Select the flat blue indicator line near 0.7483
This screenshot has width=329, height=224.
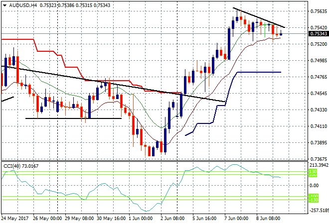coord(259,72)
